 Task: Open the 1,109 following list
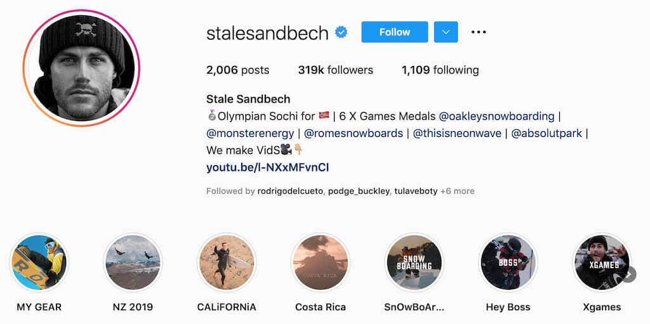pyautogui.click(x=440, y=70)
